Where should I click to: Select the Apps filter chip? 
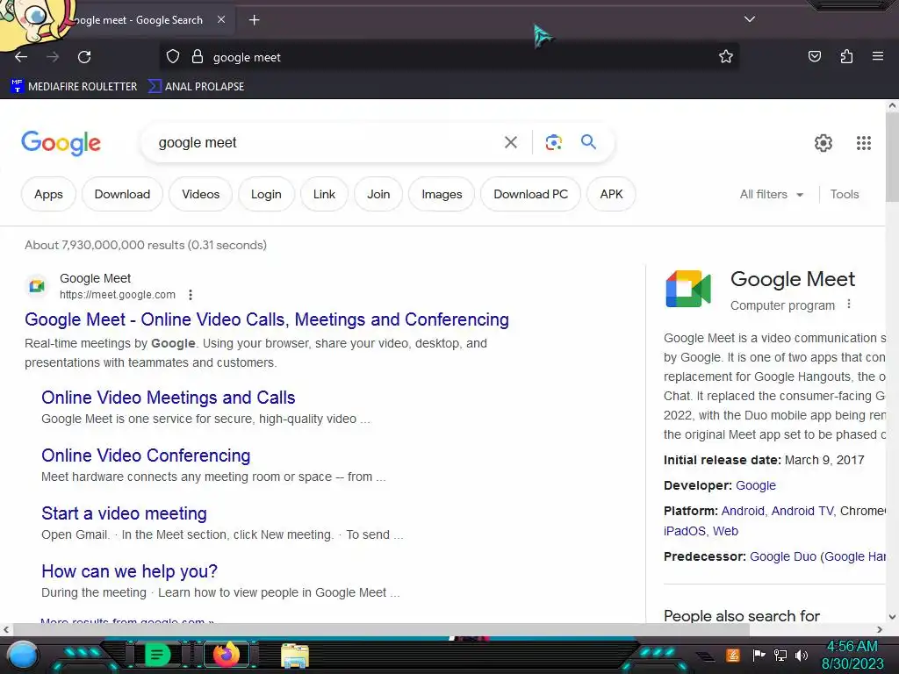(x=48, y=194)
